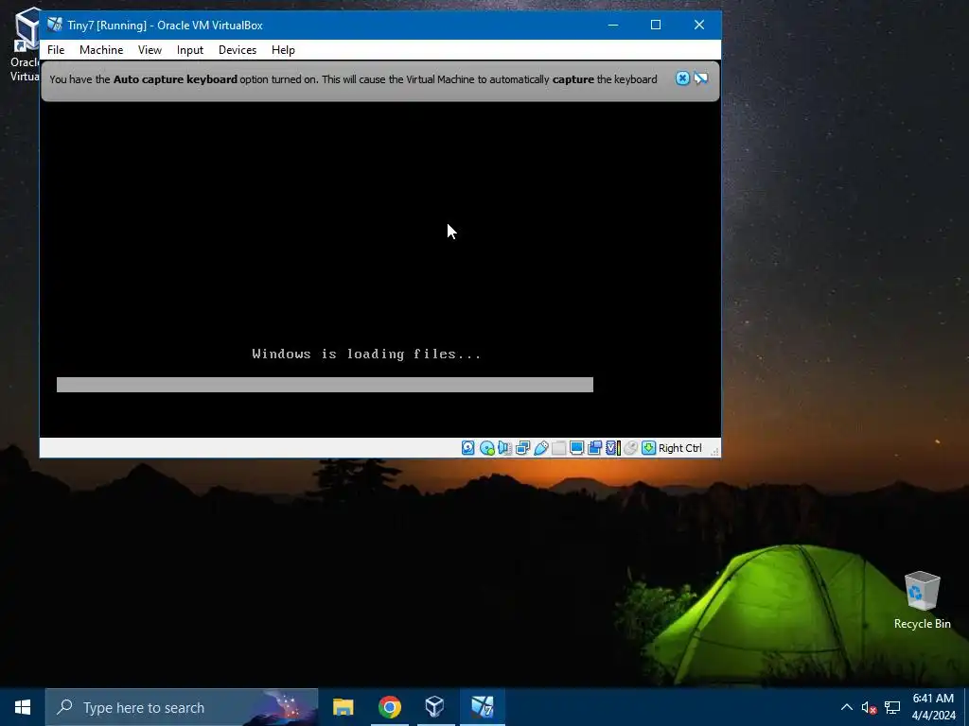Select the Recycle Bin desktop icon

(922, 600)
